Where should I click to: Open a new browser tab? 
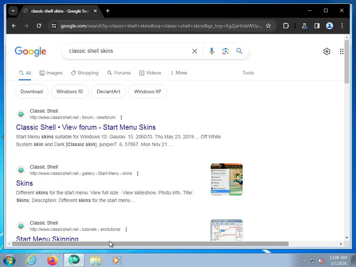click(x=108, y=11)
